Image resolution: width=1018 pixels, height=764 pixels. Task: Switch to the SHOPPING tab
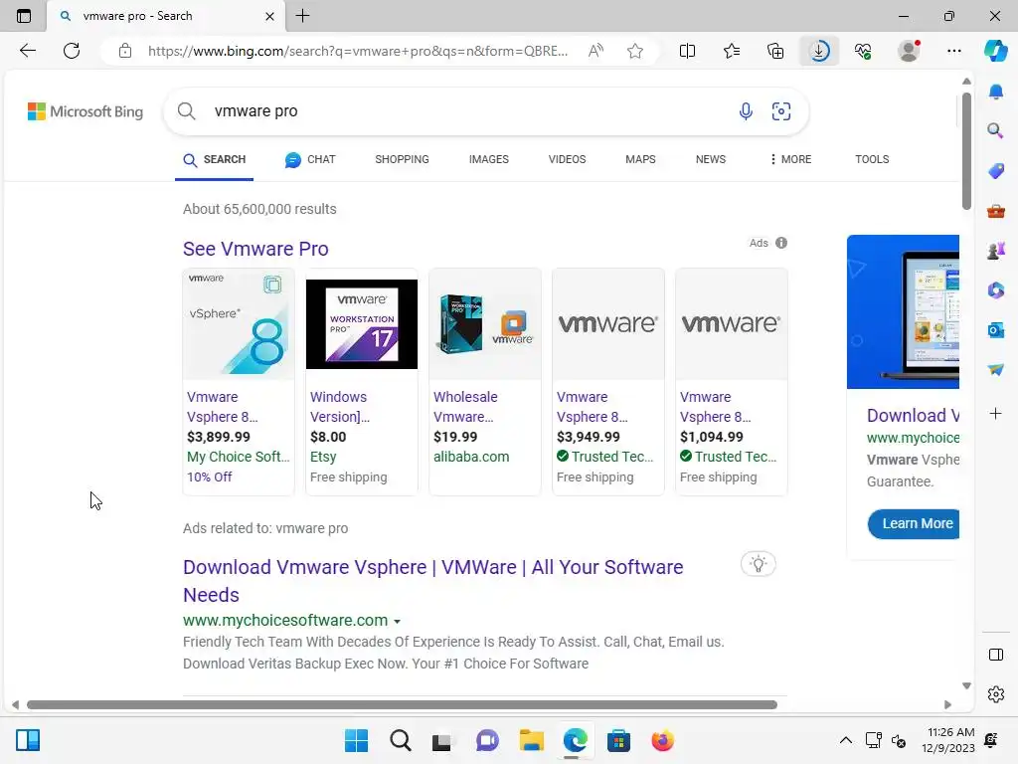pos(402,159)
